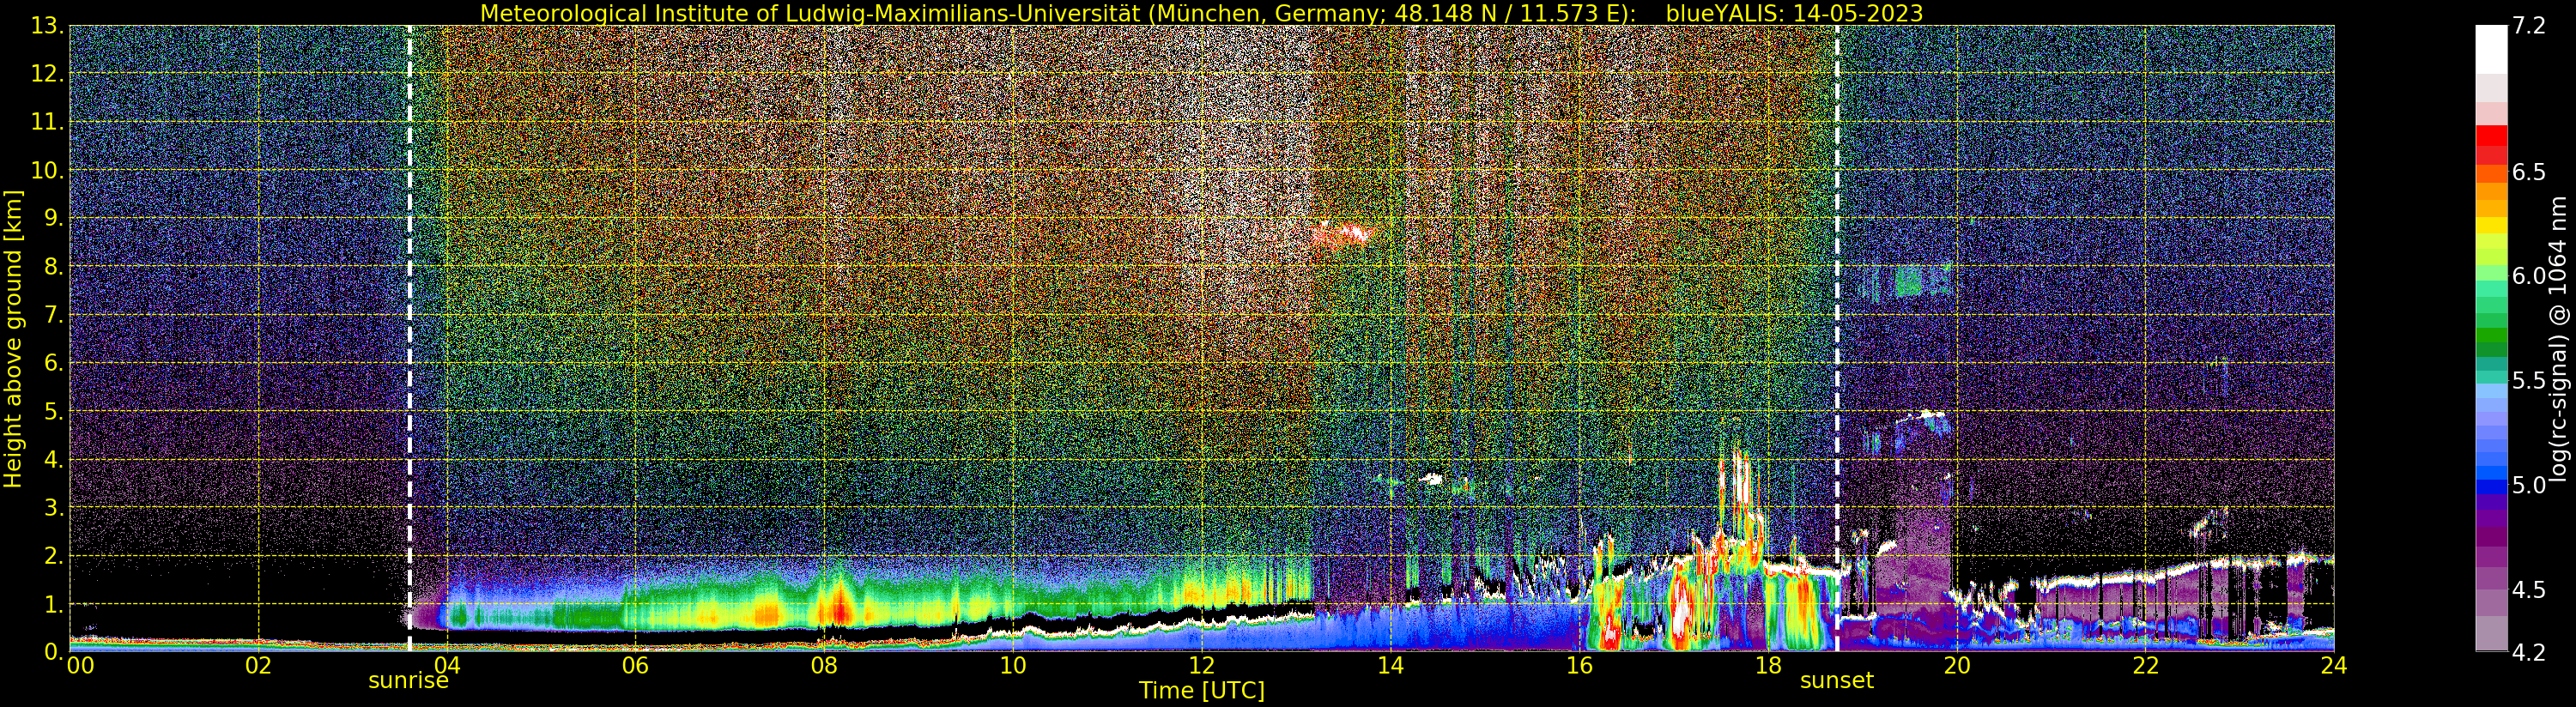Click the colorbar value '6.0'
Image resolution: width=2576 pixels, height=707 pixels.
(2529, 276)
